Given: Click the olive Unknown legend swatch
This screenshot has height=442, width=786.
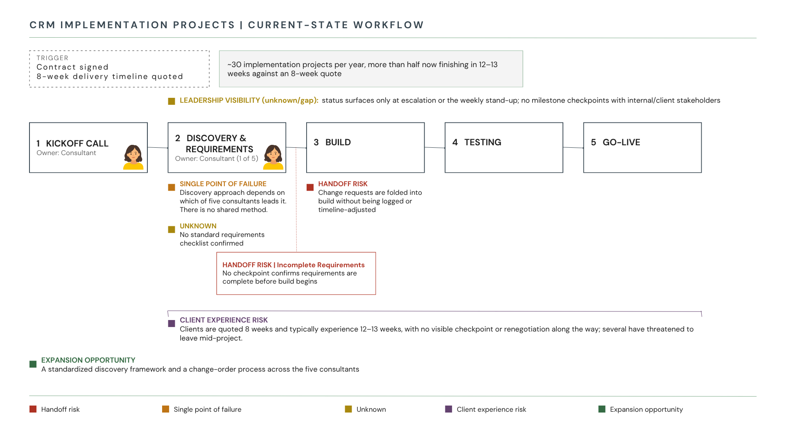Looking at the screenshot, I should tap(348, 409).
